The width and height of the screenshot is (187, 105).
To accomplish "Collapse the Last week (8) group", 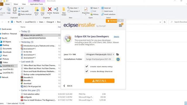I will point(20,62).
